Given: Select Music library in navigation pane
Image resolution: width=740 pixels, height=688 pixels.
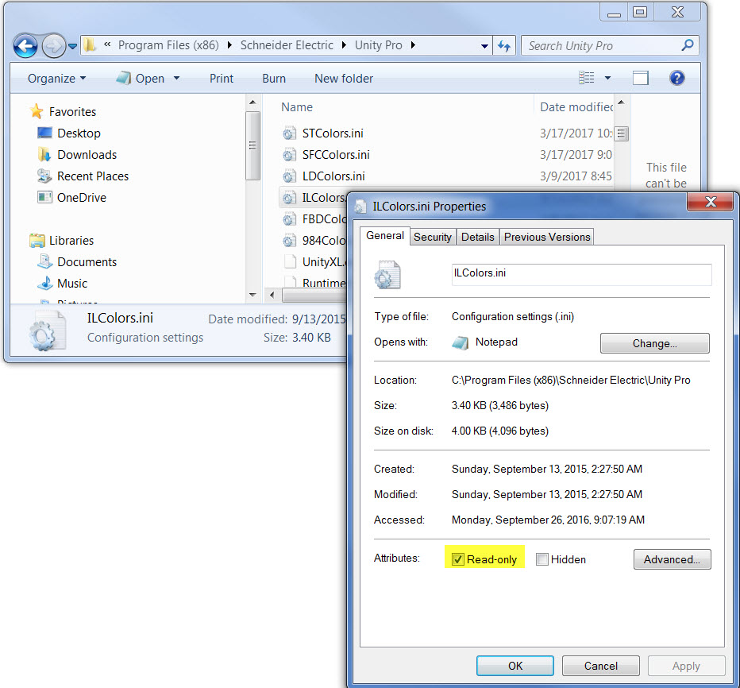Looking at the screenshot, I should point(72,284).
